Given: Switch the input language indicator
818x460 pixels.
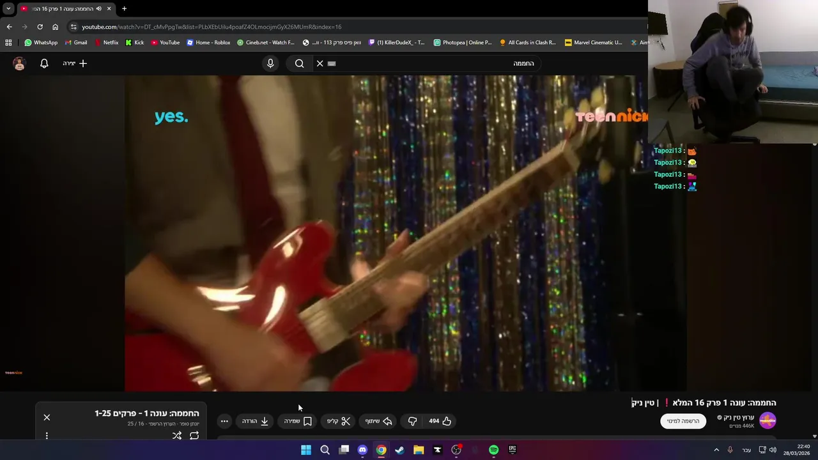Looking at the screenshot, I should click(x=746, y=450).
